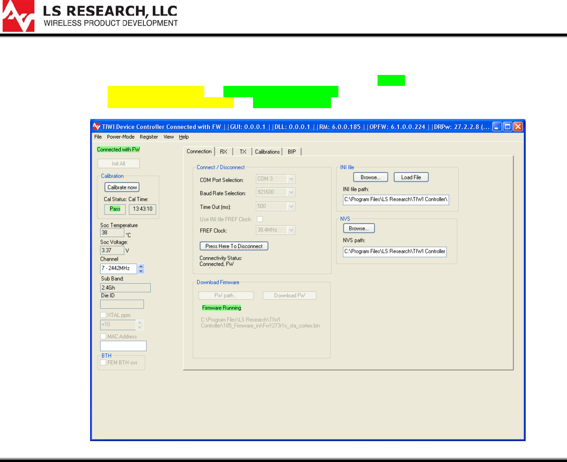Switch to the BIP tab
567x462 pixels.
[x=292, y=152]
